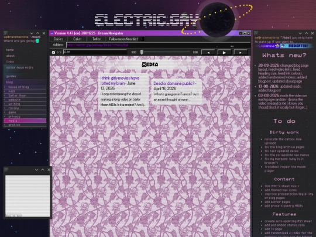
Task: Click the 20-09-2026 changelog entry
Action: point(283,73)
